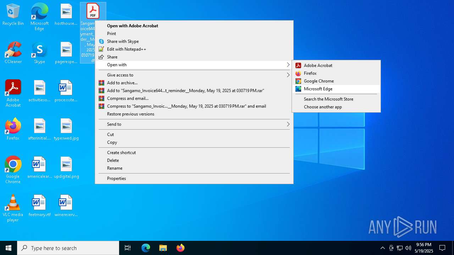Select Edit with Notepad++
The image size is (454, 255).
tap(194, 49)
